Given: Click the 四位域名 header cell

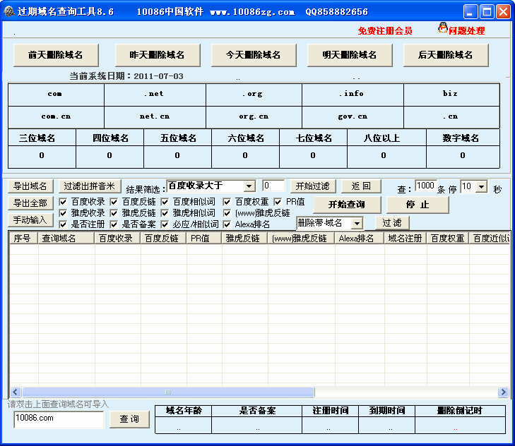Looking at the screenshot, I should coord(110,138).
